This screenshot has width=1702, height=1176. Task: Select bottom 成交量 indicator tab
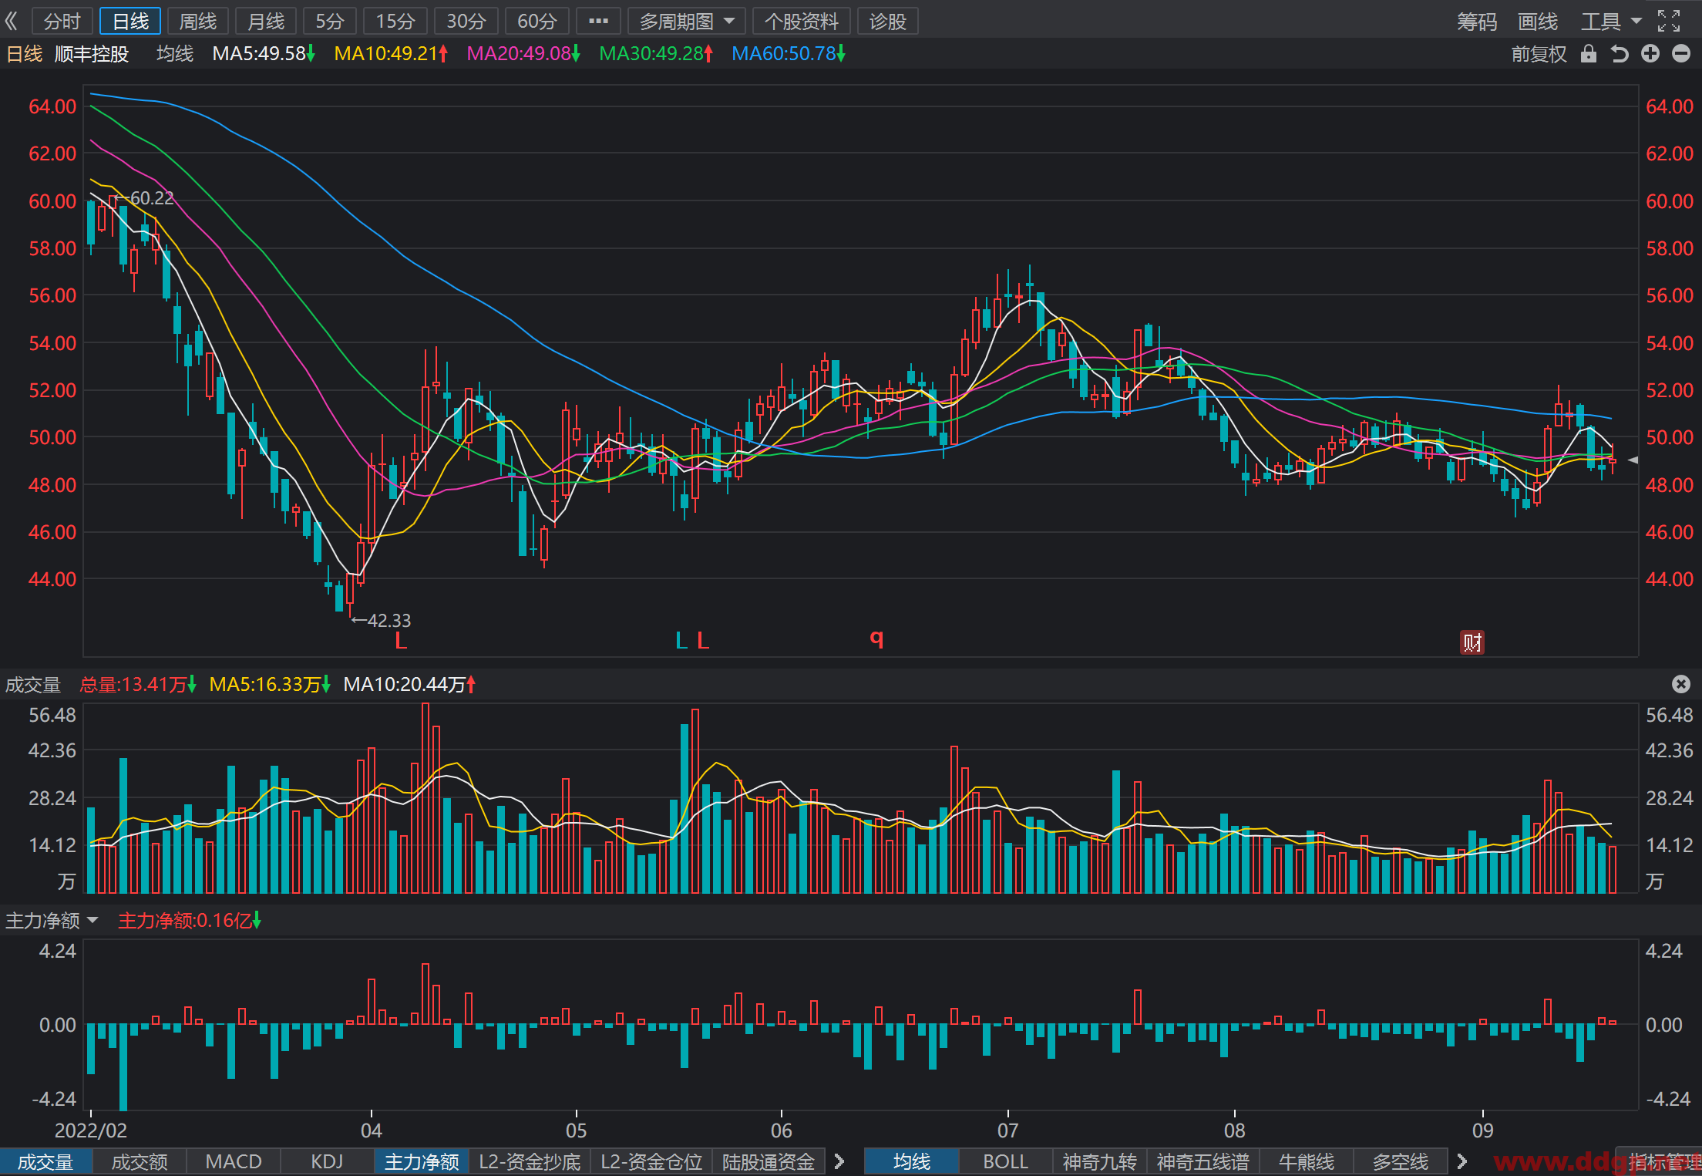[x=46, y=1161]
